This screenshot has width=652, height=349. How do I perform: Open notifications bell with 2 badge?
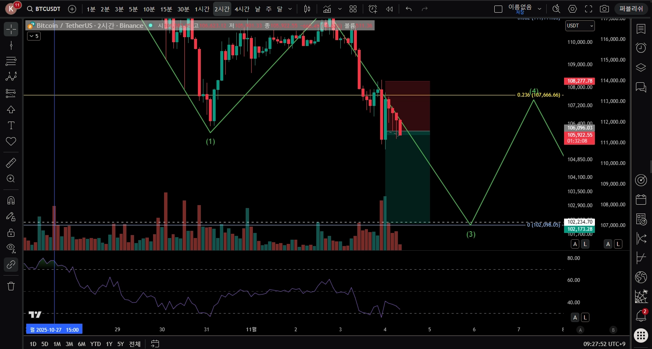(x=641, y=316)
